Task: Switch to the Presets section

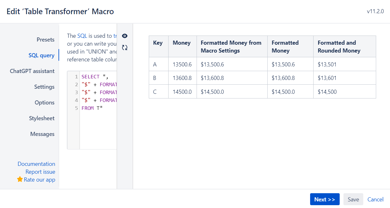Action: 45,40
